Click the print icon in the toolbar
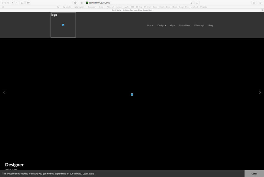The width and height of the screenshot is (264, 177). [28, 3]
